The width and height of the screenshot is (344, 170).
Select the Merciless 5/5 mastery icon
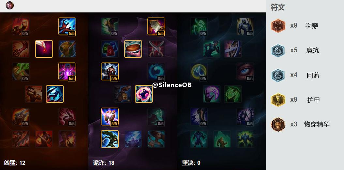[110, 72]
